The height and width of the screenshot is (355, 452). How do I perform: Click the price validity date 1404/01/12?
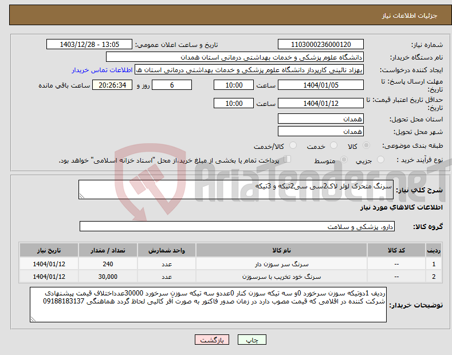click(321, 103)
